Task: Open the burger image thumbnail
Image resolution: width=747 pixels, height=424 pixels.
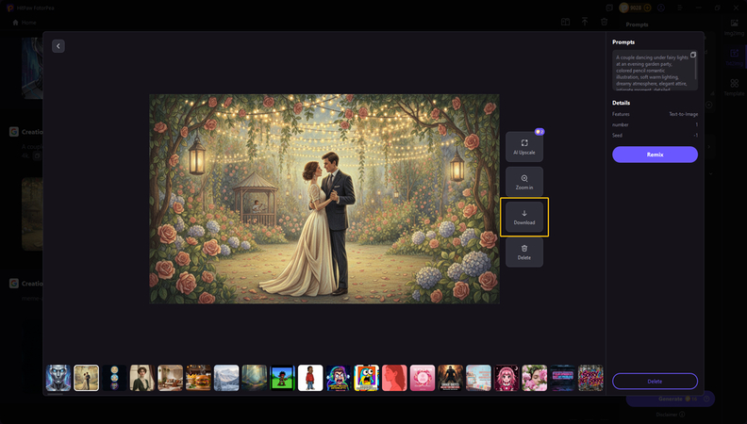Action: pos(199,378)
